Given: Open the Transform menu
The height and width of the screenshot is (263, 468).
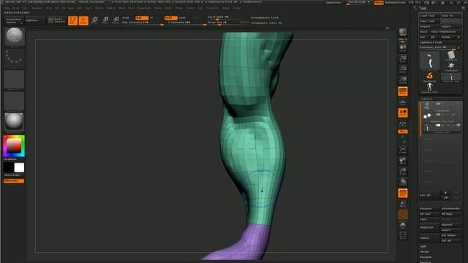Looking at the screenshot, I should (213, 8).
